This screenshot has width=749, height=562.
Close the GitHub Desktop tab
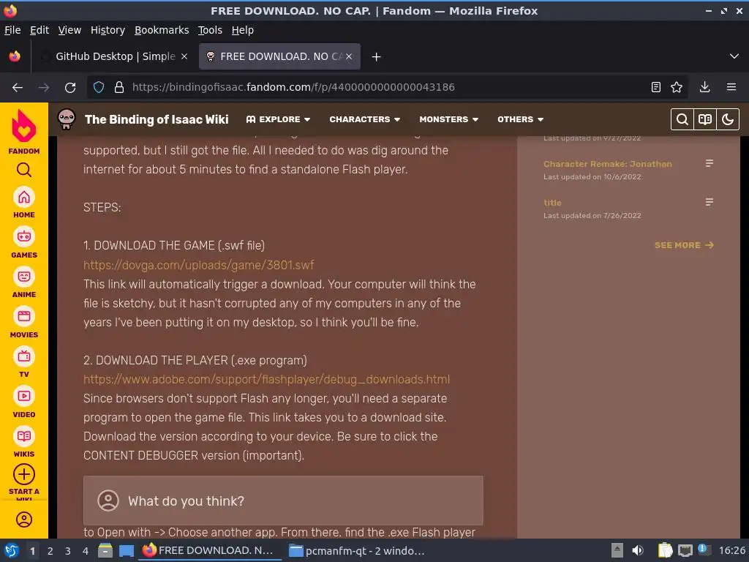[x=184, y=56]
